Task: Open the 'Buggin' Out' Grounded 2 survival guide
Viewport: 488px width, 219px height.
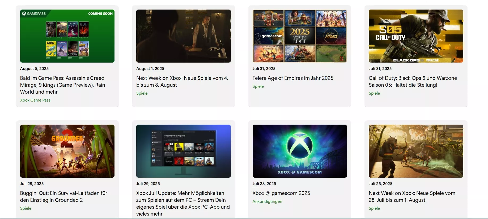Action: 64,196
